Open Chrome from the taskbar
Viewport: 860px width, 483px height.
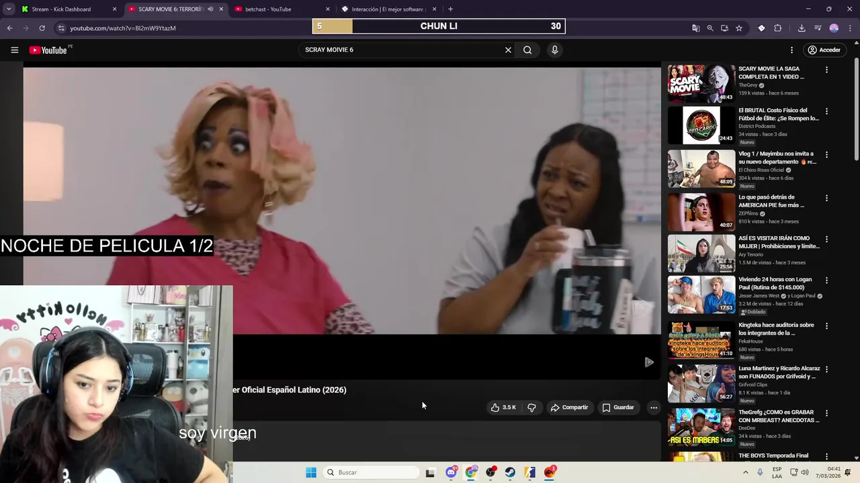470,472
